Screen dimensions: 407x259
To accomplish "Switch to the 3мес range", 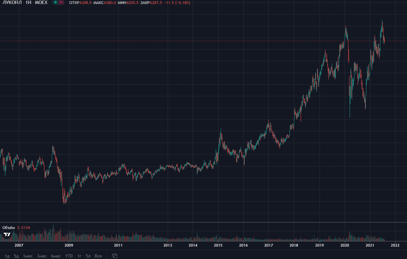I will click(x=42, y=256).
